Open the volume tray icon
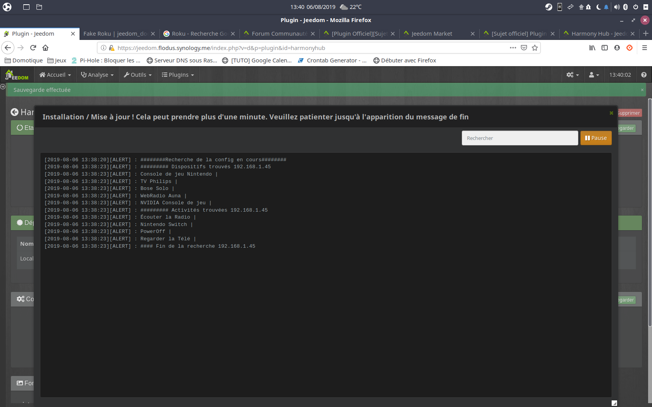This screenshot has width=652, height=407. (x=617, y=7)
